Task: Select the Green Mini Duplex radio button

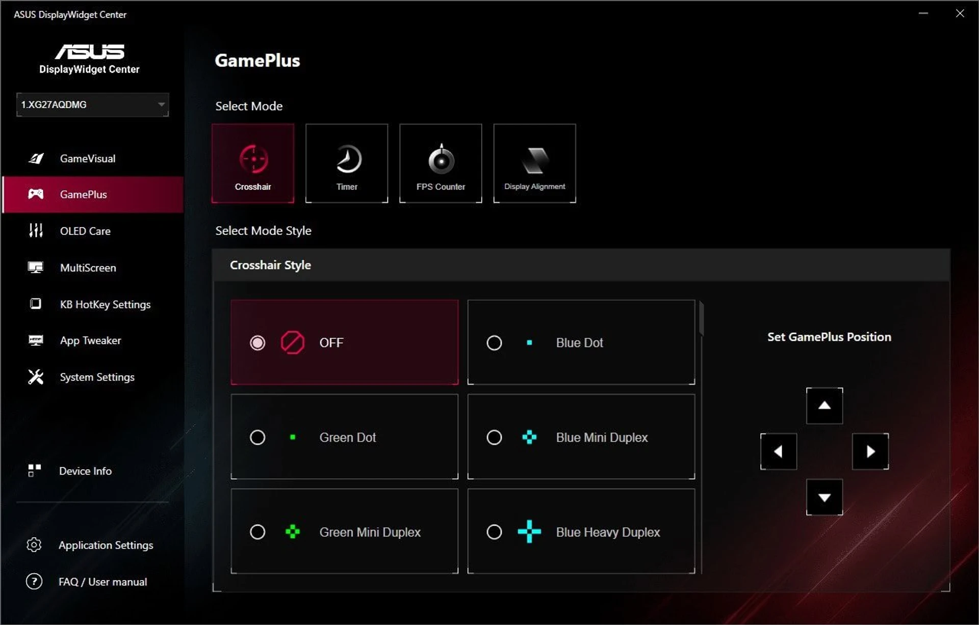Action: (x=257, y=532)
